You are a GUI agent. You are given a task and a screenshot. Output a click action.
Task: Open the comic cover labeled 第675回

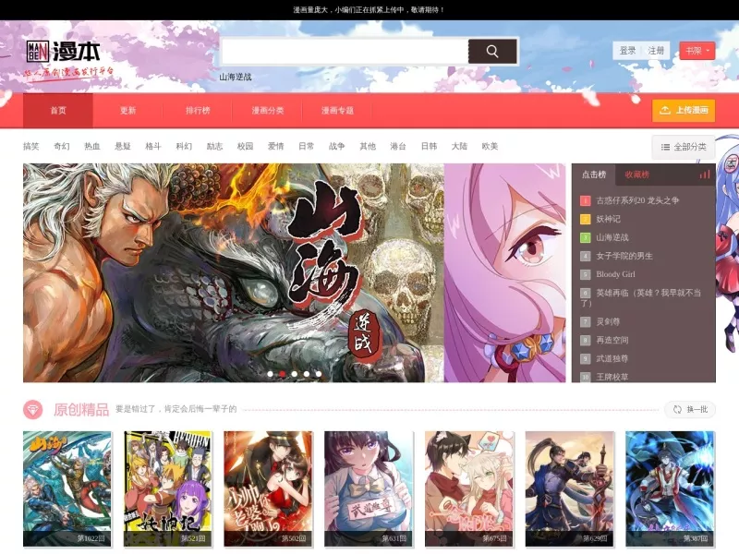[x=469, y=489]
